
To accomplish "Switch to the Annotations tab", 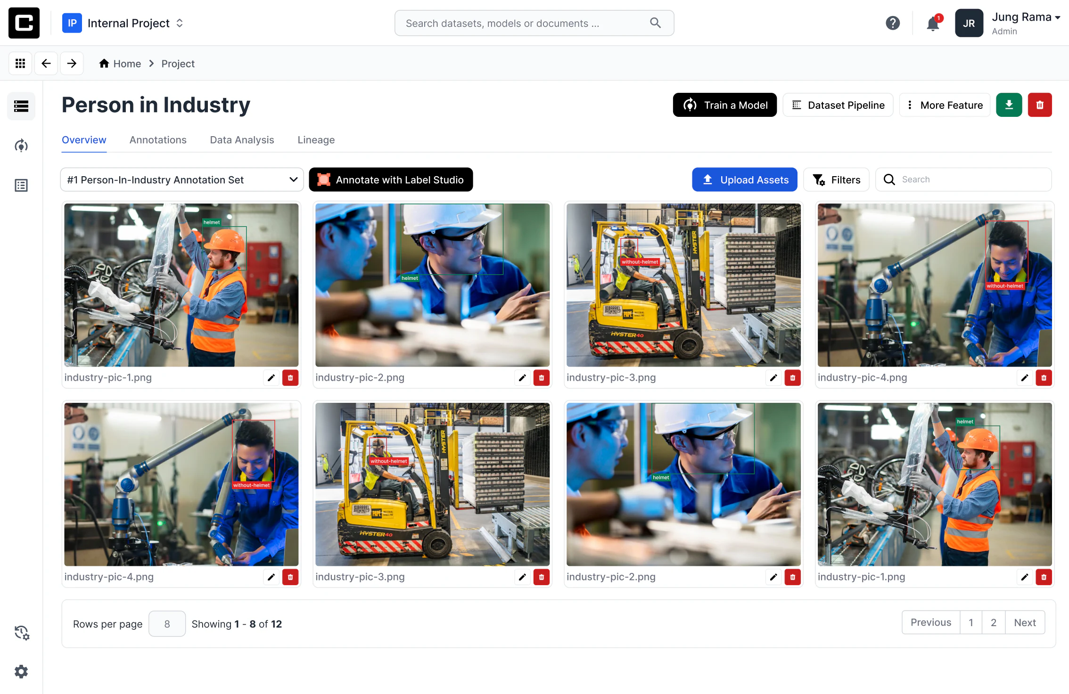I will pyautogui.click(x=158, y=140).
